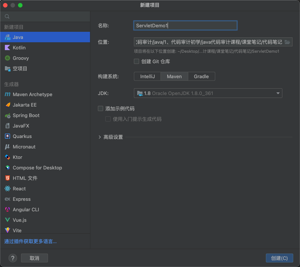Click the Kotlin icon in sidebar

[x=7, y=47]
